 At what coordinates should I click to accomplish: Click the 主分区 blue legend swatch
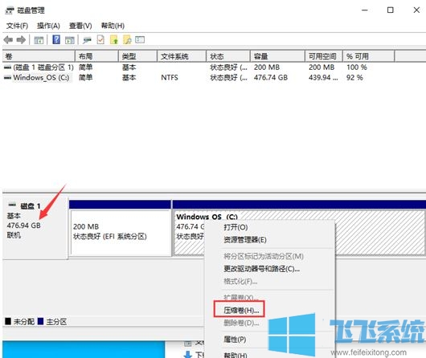(x=40, y=321)
